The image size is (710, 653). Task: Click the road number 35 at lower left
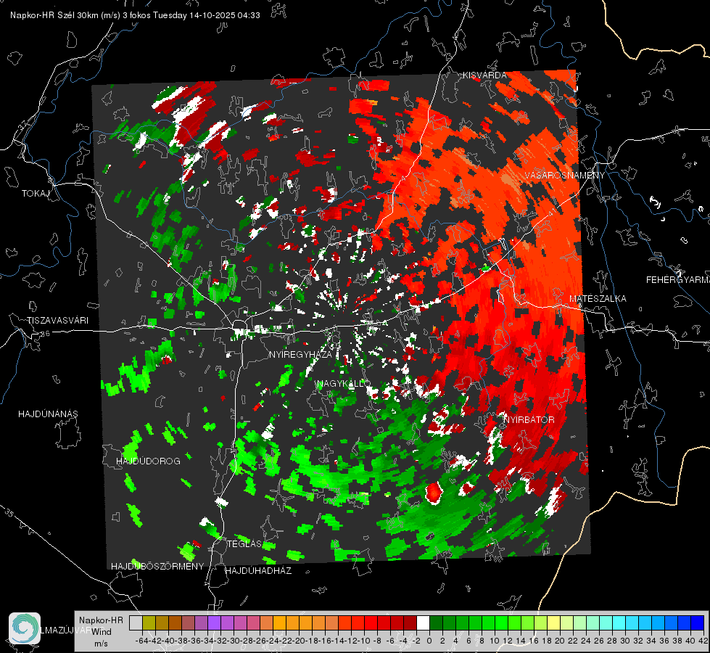point(9,514)
